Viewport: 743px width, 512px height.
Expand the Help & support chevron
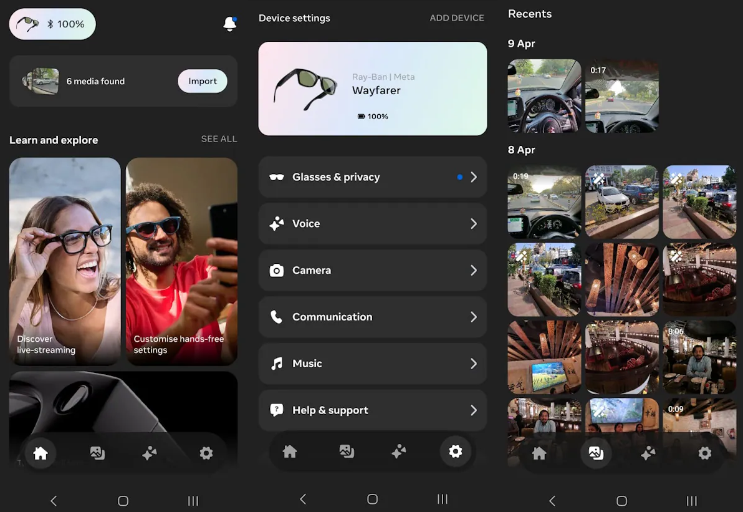[473, 410]
